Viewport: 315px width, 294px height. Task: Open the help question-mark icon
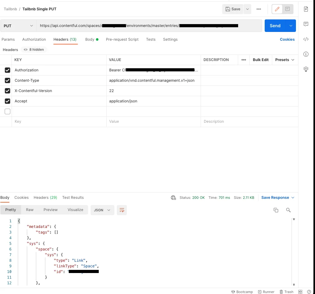(309, 292)
